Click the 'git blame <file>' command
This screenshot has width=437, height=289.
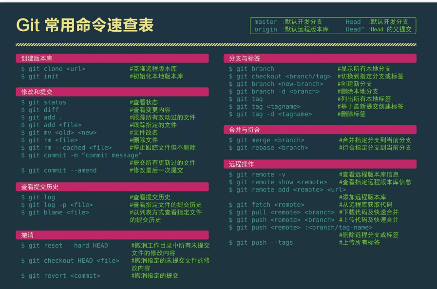pyautogui.click(x=55, y=212)
